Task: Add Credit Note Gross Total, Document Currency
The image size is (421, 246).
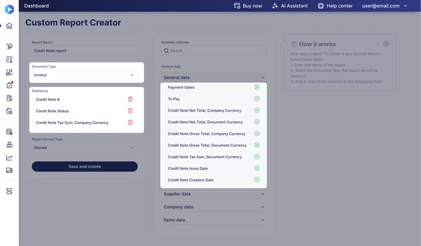Action: pyautogui.click(x=257, y=145)
